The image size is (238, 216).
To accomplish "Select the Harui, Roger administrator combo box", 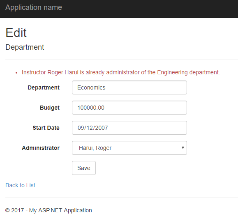I will 129,148.
